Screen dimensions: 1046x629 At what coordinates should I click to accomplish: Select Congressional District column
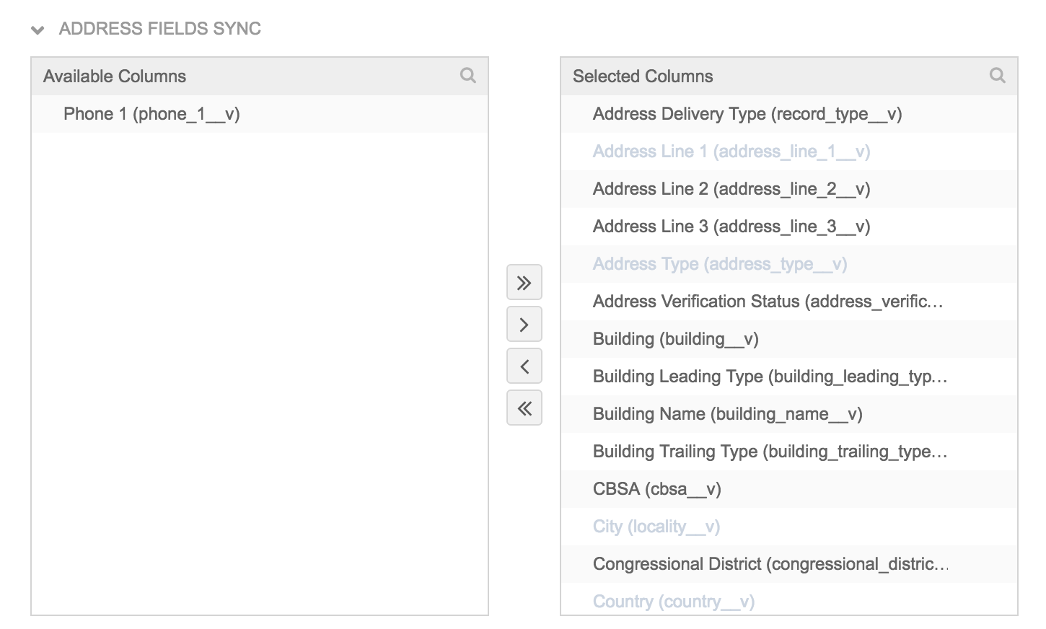point(770,564)
